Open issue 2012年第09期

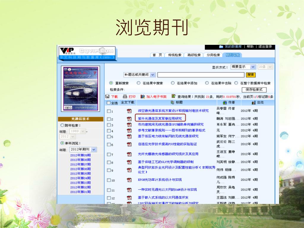click(x=80, y=155)
